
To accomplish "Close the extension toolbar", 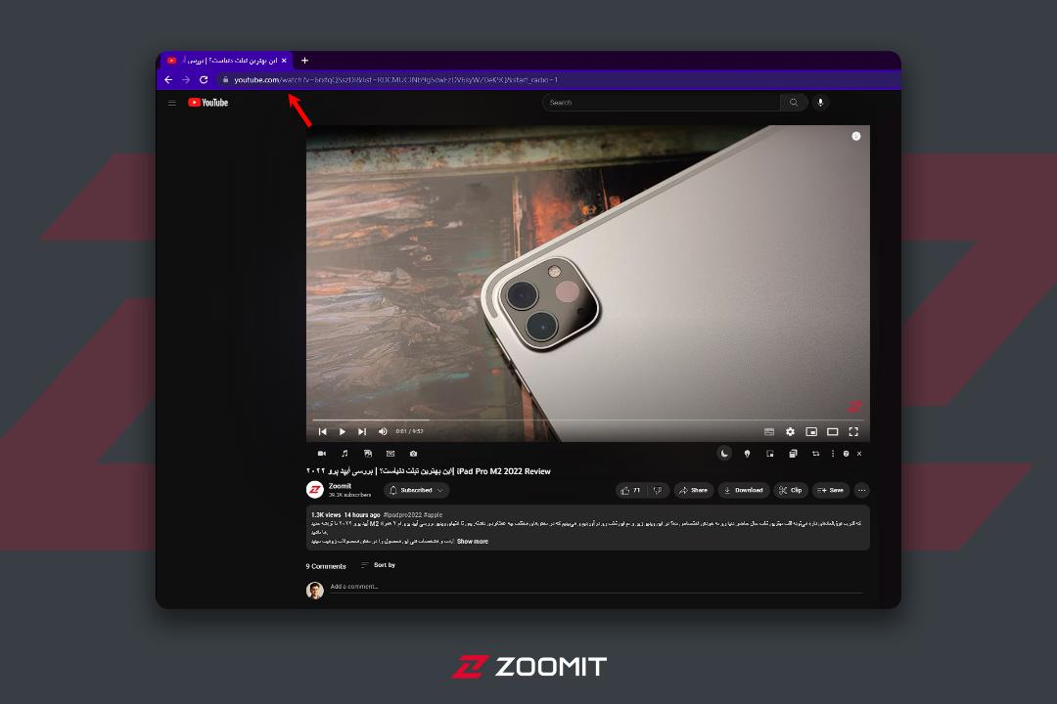I will pyautogui.click(x=859, y=454).
